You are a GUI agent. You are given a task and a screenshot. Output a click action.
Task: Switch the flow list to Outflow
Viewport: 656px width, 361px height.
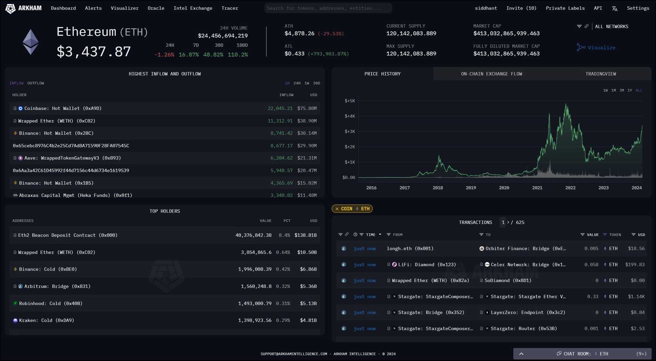click(x=36, y=83)
